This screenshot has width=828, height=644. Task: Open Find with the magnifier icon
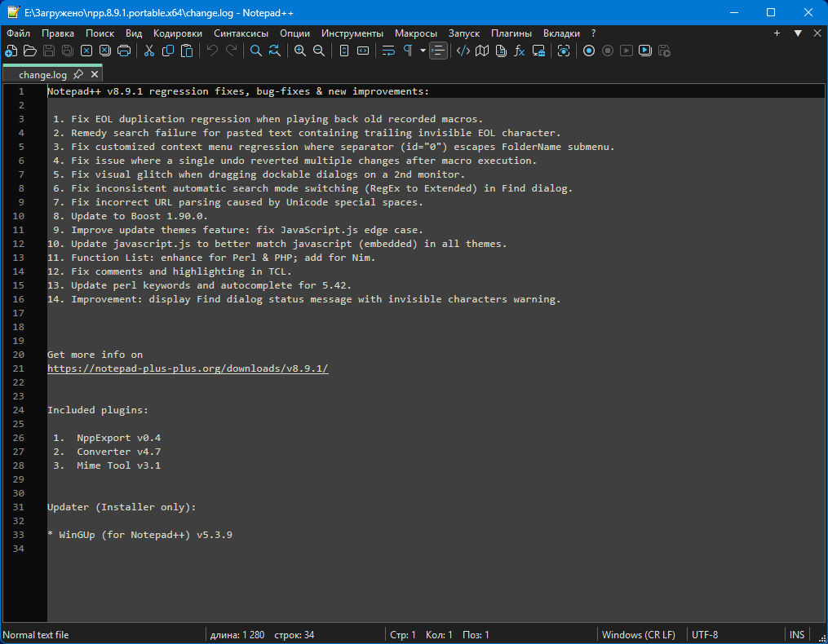coord(255,51)
